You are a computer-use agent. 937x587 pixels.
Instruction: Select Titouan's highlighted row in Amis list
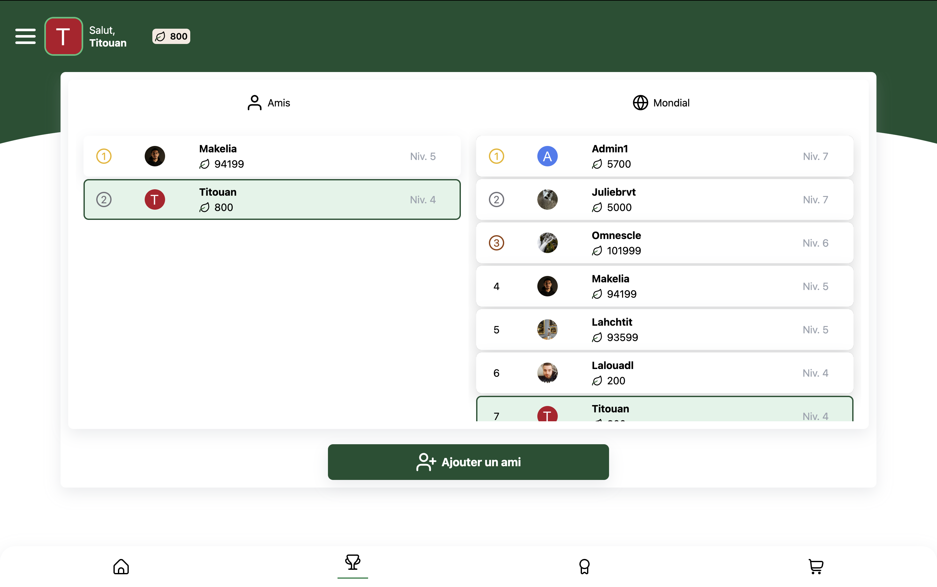coord(272,199)
